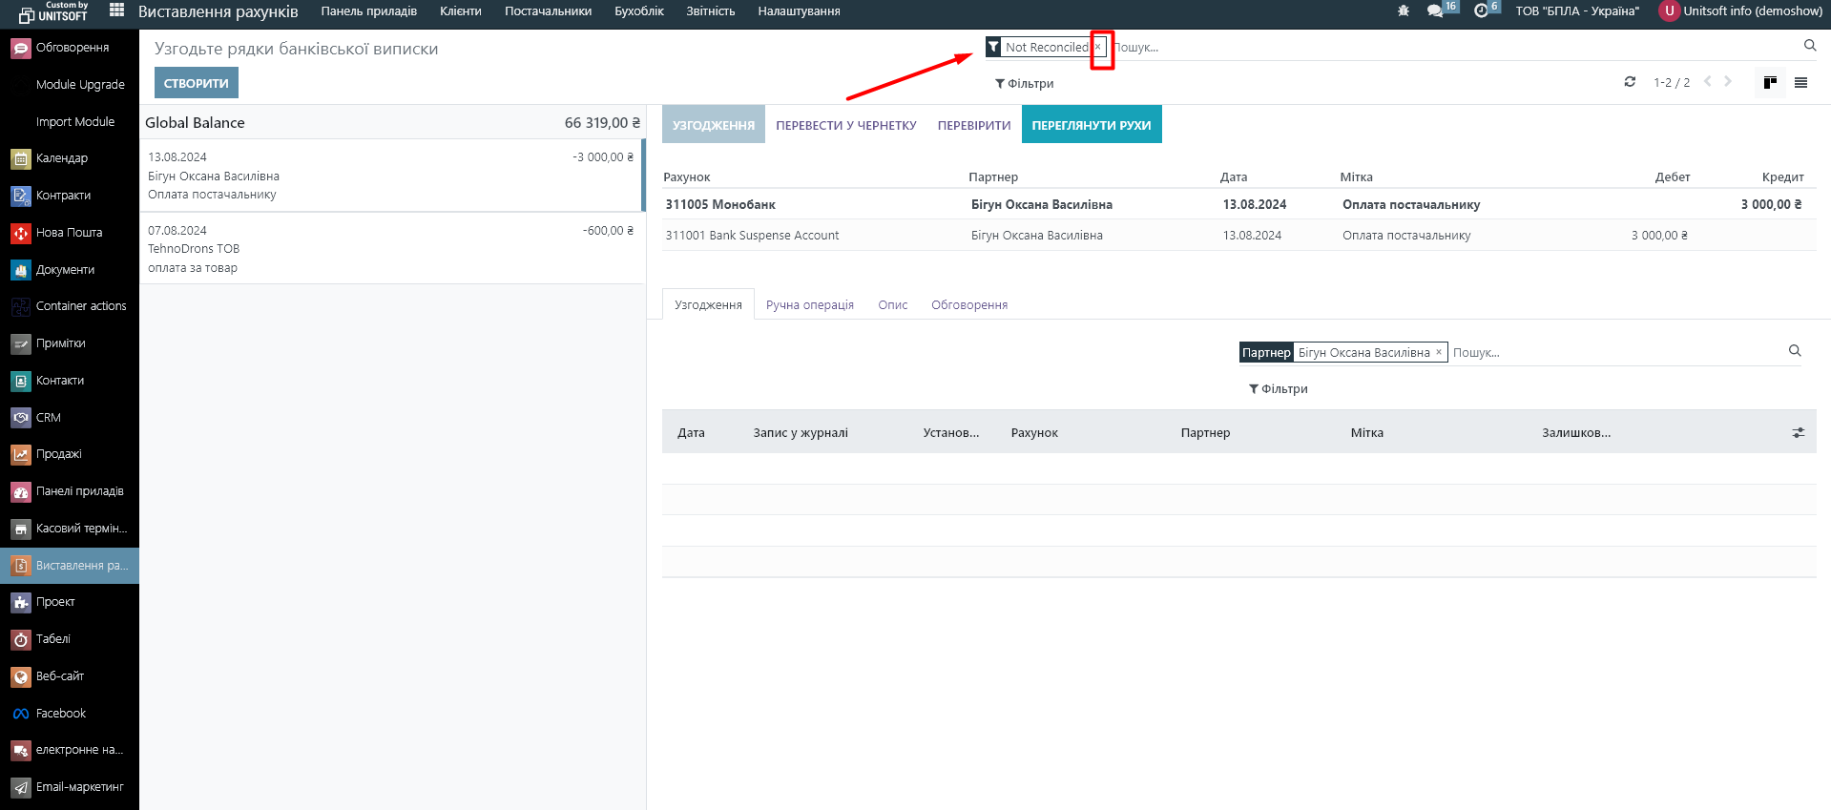The image size is (1831, 810).
Task: Switch to the Ручна операція tab
Action: [x=809, y=305]
